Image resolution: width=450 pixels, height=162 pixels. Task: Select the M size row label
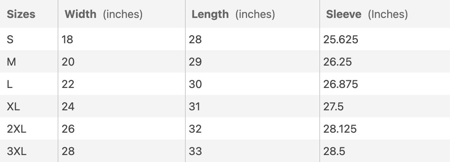(x=11, y=62)
